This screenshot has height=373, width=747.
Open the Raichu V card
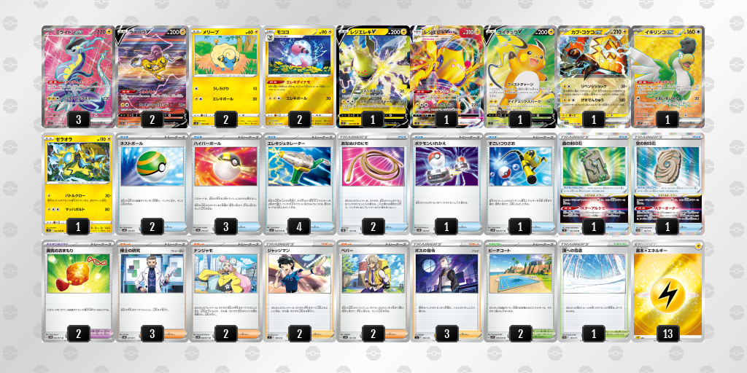pos(521,76)
